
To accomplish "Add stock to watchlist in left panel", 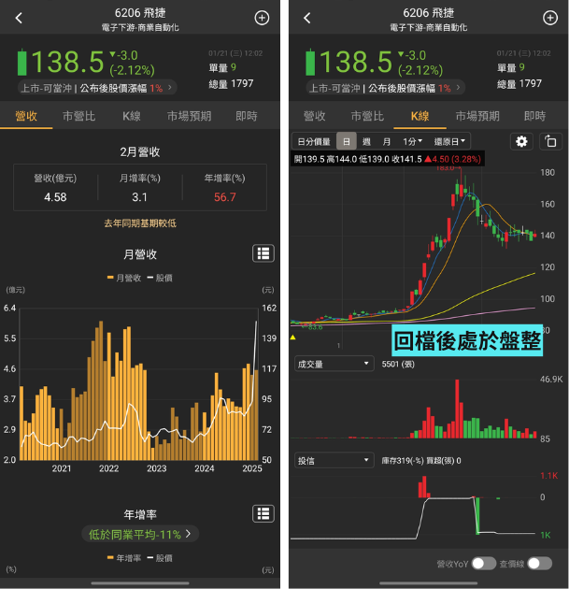I will coord(262,18).
